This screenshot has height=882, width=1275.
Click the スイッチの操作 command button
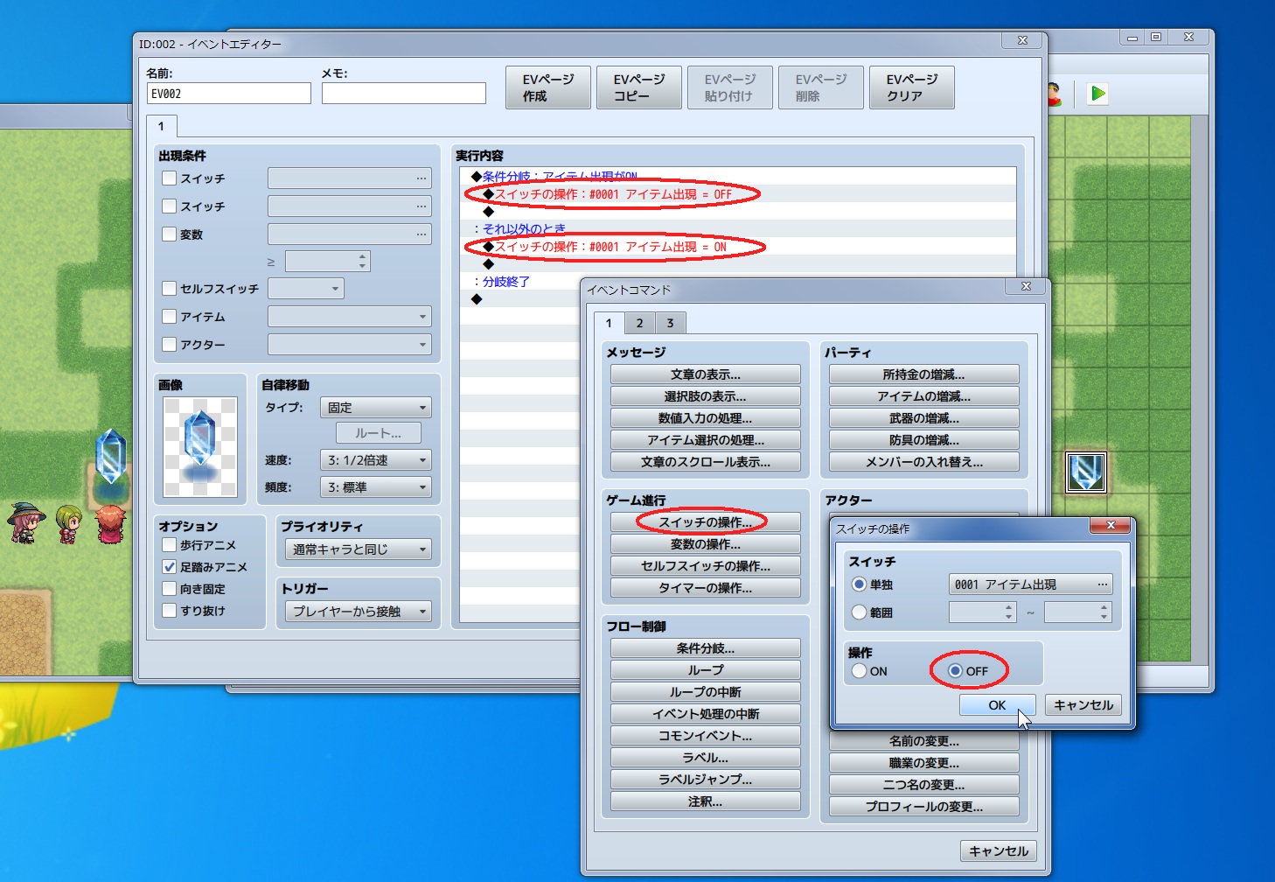point(705,522)
